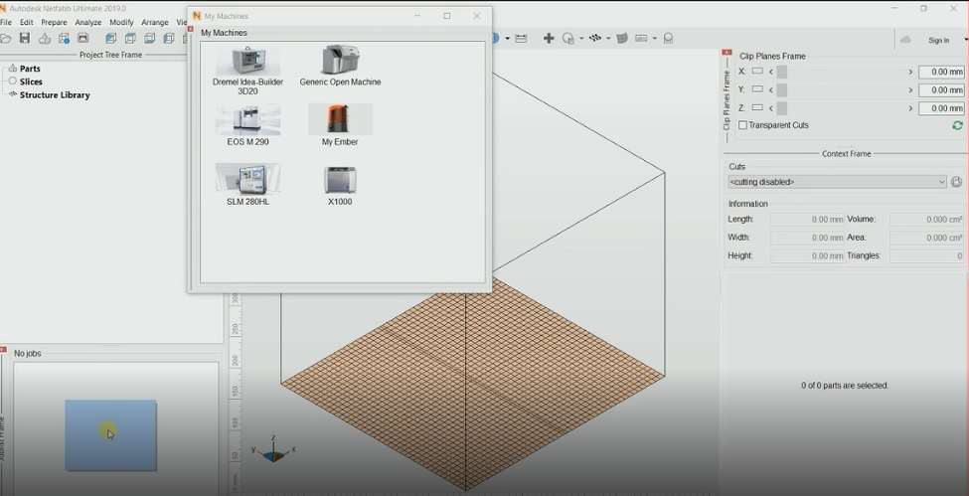Expand the dropdown arrow left of ruler icon
Image resolution: width=969 pixels, height=496 pixels.
click(x=508, y=39)
